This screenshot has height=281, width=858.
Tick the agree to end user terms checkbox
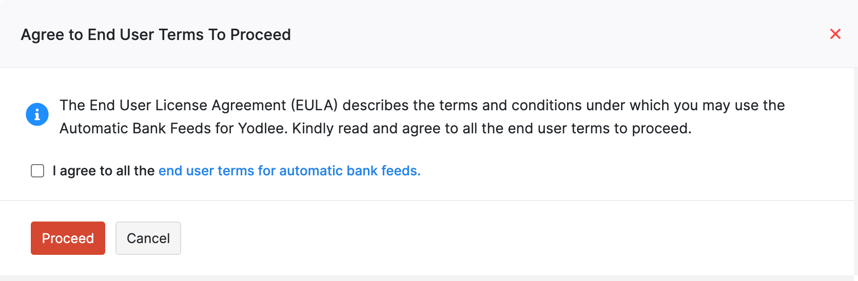(x=37, y=171)
